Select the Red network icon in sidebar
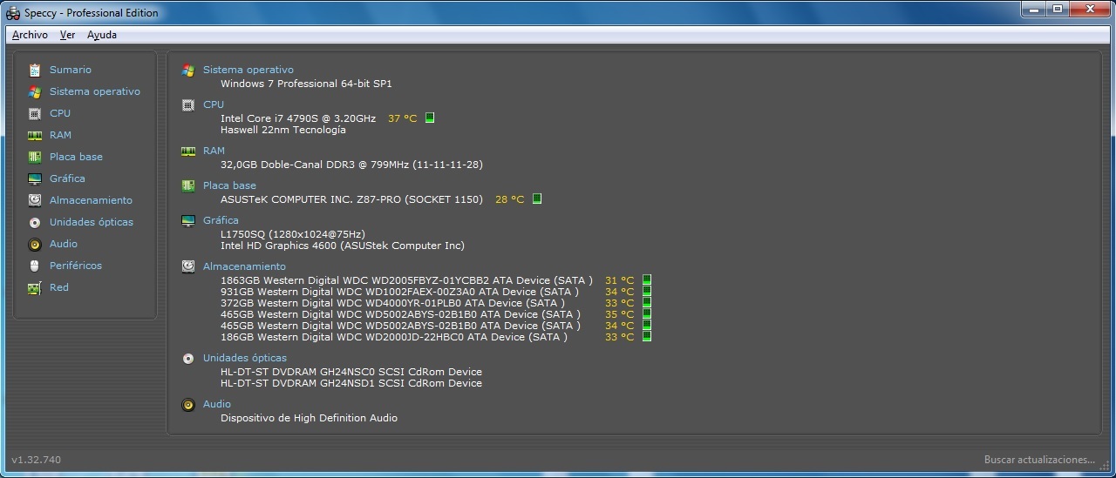The width and height of the screenshot is (1116, 478). [35, 287]
